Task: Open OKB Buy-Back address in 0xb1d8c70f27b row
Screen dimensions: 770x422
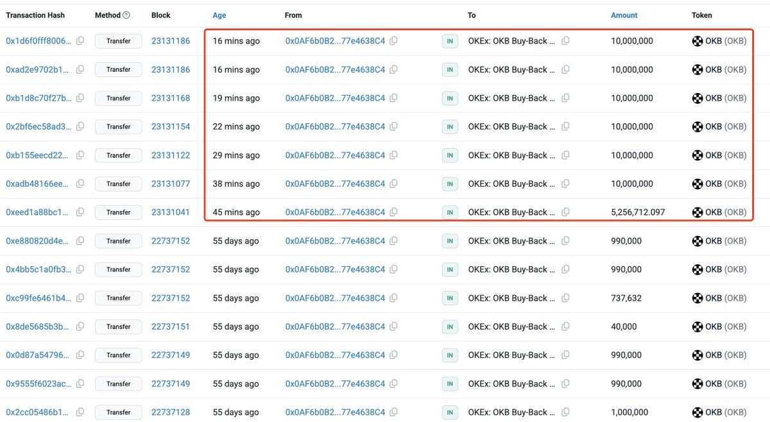Action: [511, 98]
